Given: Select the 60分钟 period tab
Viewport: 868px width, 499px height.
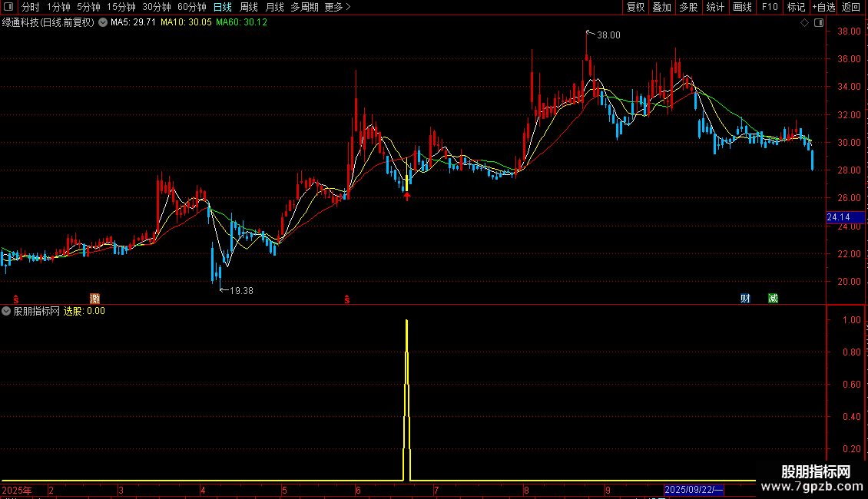Looking at the screenshot, I should click(x=191, y=7).
